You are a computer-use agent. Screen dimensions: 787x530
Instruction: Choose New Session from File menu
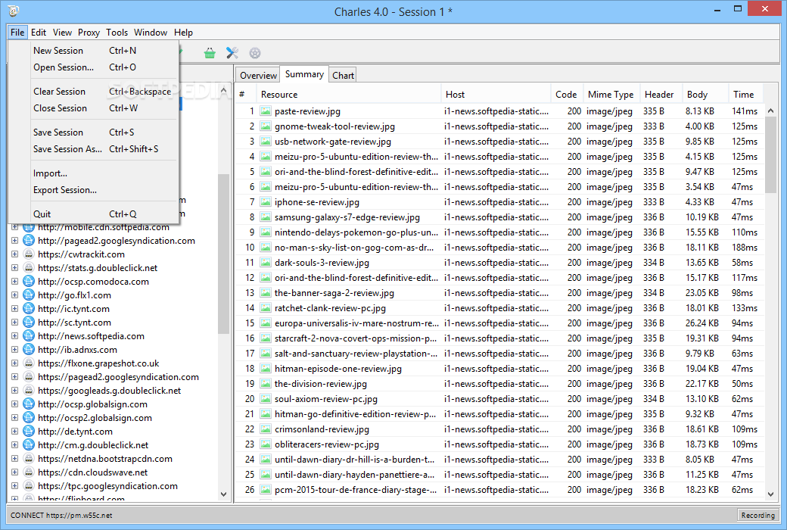93,50
